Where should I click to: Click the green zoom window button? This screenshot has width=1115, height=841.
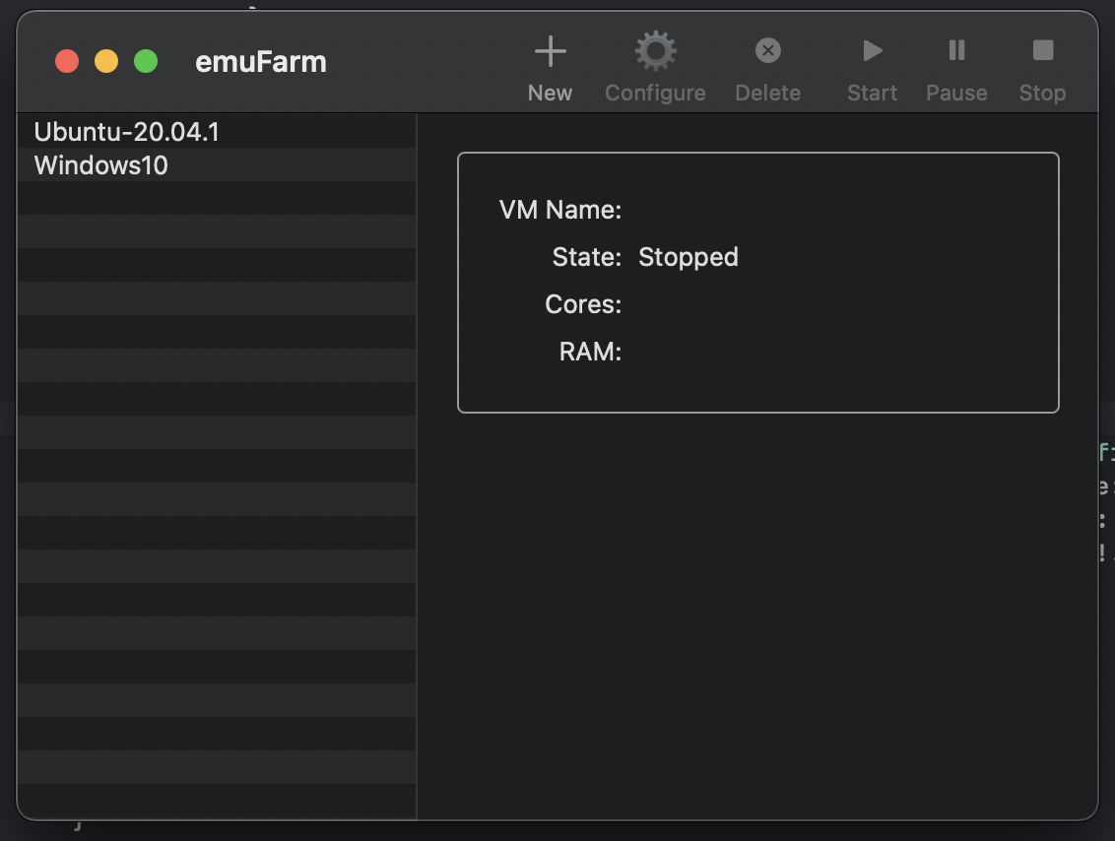click(146, 61)
